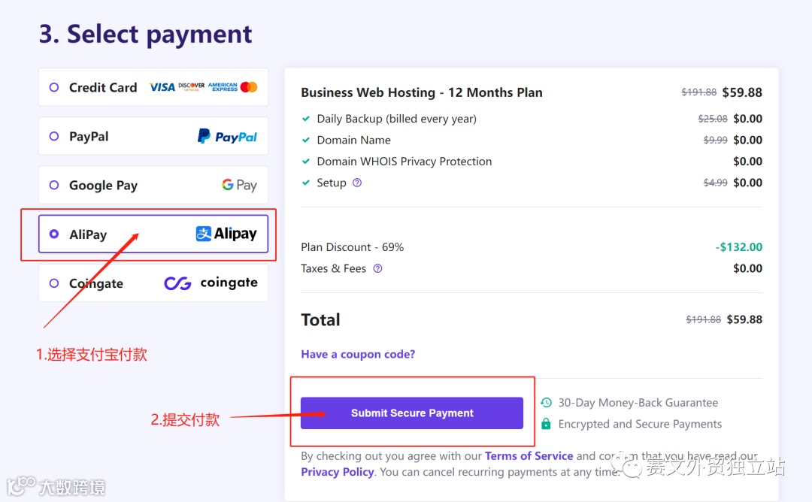Click the Setup row checkmark icon

305,183
